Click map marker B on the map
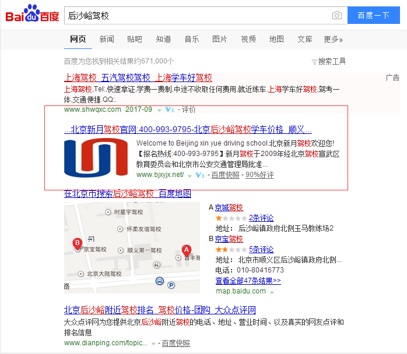407x354 pixels. pos(77,243)
